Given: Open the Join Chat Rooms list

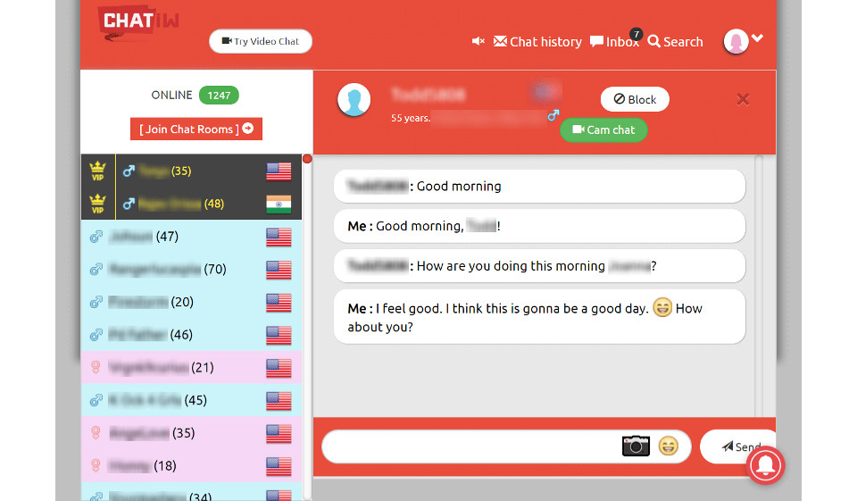Looking at the screenshot, I should coord(196,129).
